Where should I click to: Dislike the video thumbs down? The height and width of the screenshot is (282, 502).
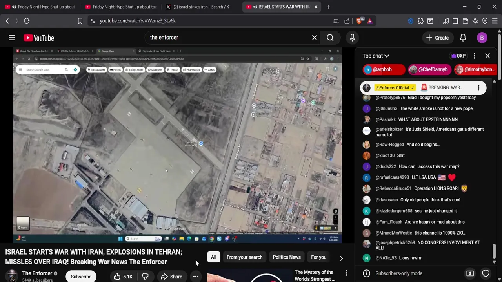point(145,277)
